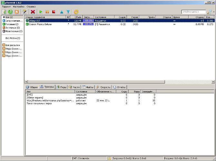The width and height of the screenshot is (216, 161).
Task: Open the Справка menu
Action: tap(31, 7)
